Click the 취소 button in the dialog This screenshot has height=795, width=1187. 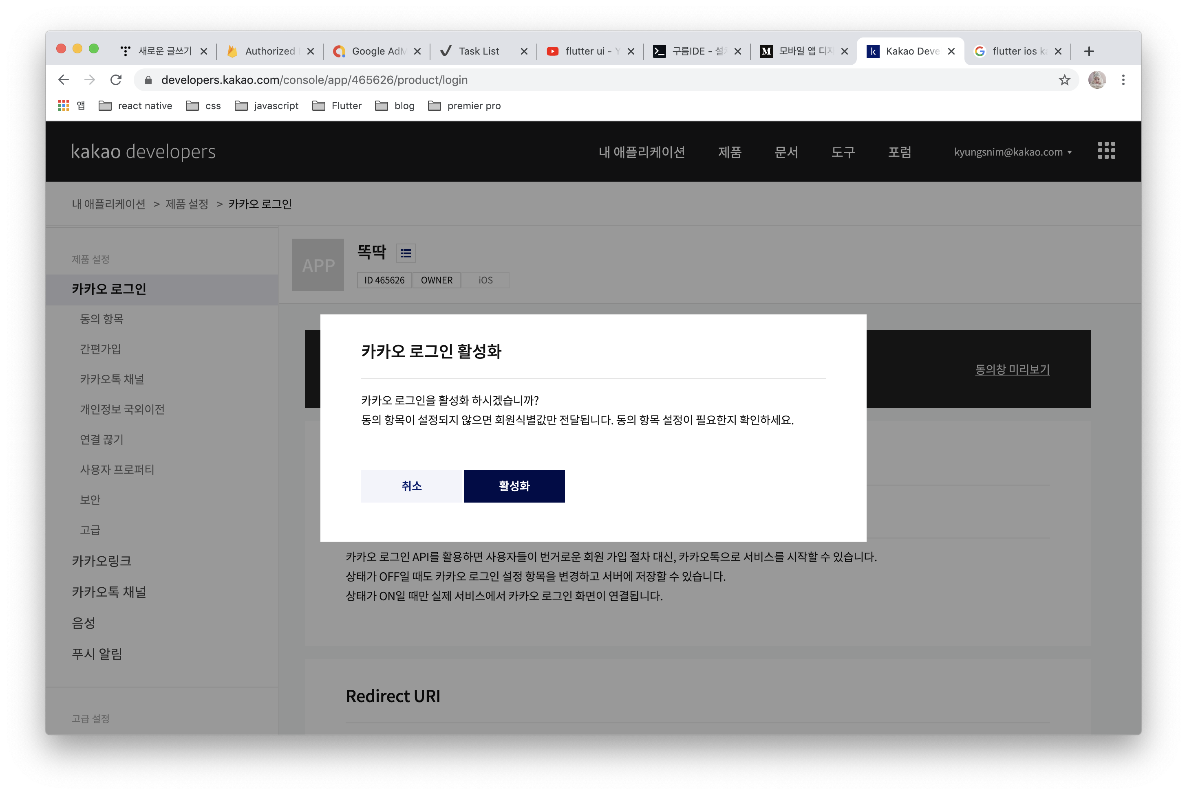(x=412, y=486)
